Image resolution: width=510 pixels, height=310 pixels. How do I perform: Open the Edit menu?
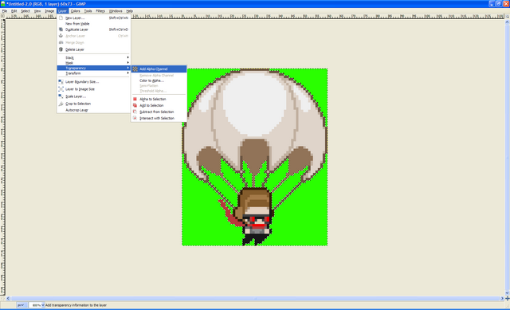coord(14,10)
